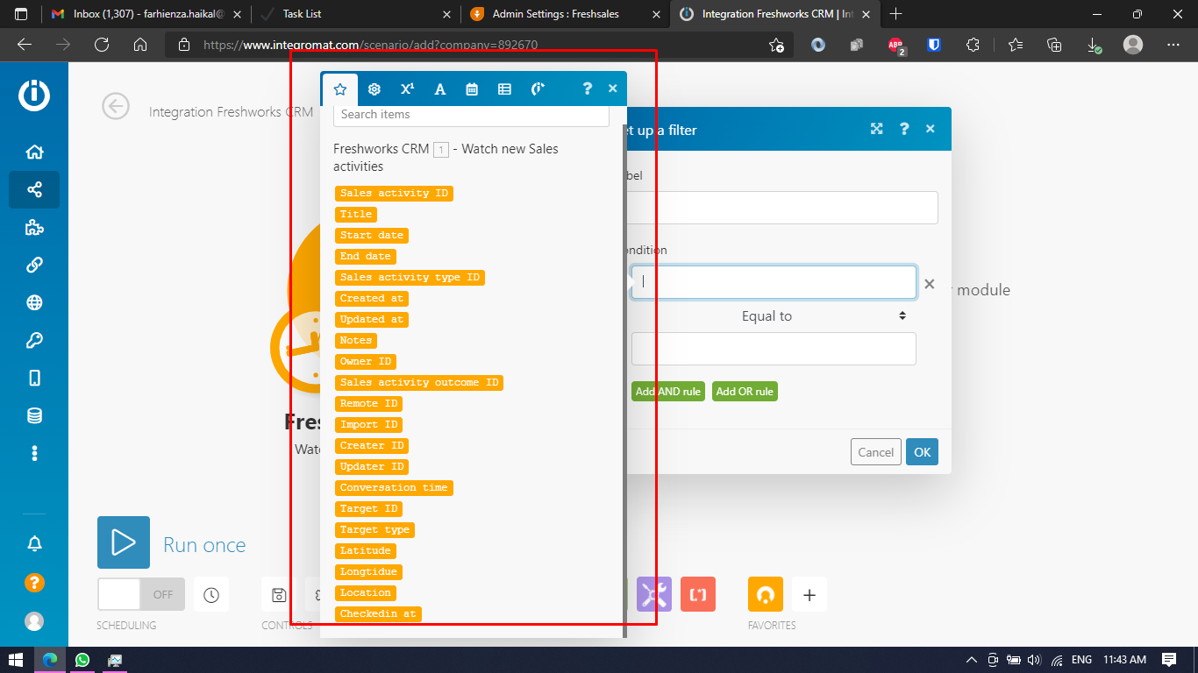This screenshot has height=673, width=1198.
Task: Open Templates puzzle icon in sidebar
Action: (x=34, y=227)
